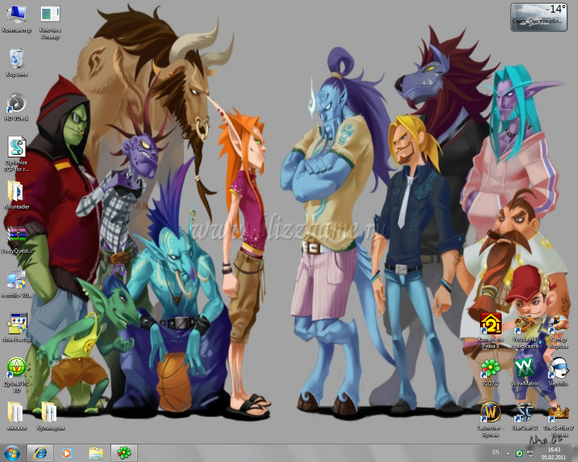Launch StarCraft II shortcut
This screenshot has height=462, width=578.
[x=524, y=416]
